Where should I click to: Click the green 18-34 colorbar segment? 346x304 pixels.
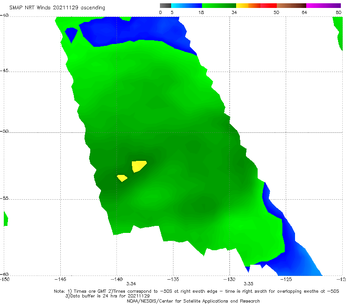click(x=219, y=6)
